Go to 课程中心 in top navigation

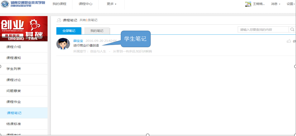[x=85, y=4]
